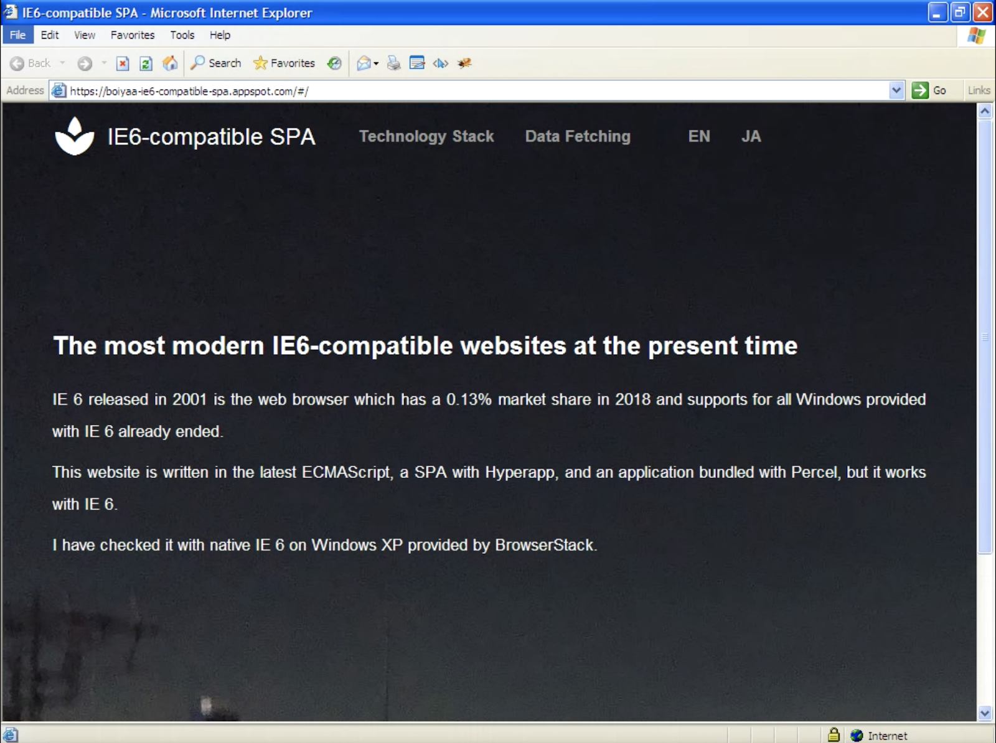This screenshot has width=996, height=743.
Task: Open the File menu
Action: [x=17, y=35]
